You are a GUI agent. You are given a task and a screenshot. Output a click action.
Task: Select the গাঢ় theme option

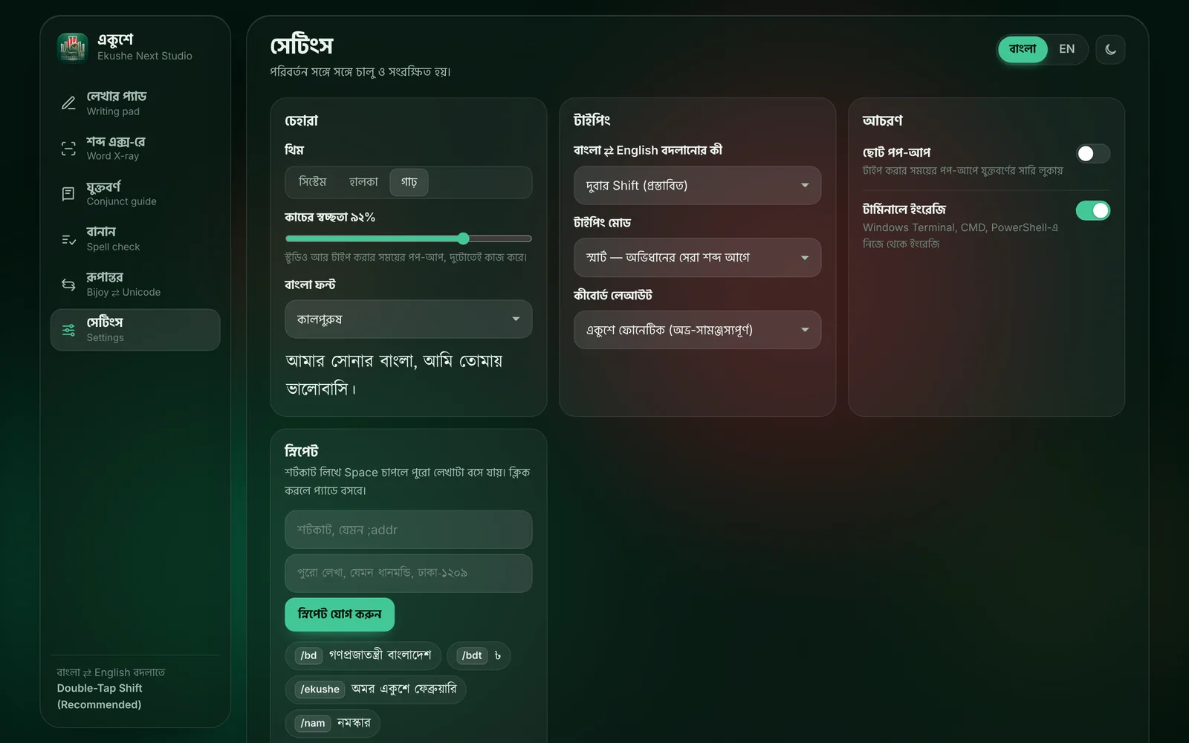pyautogui.click(x=409, y=182)
